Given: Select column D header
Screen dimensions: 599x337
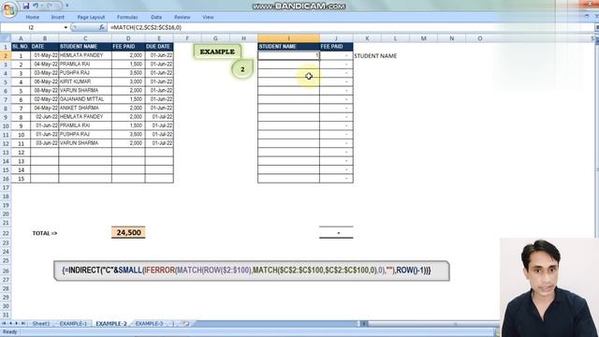Looking at the screenshot, I should pos(128,38).
